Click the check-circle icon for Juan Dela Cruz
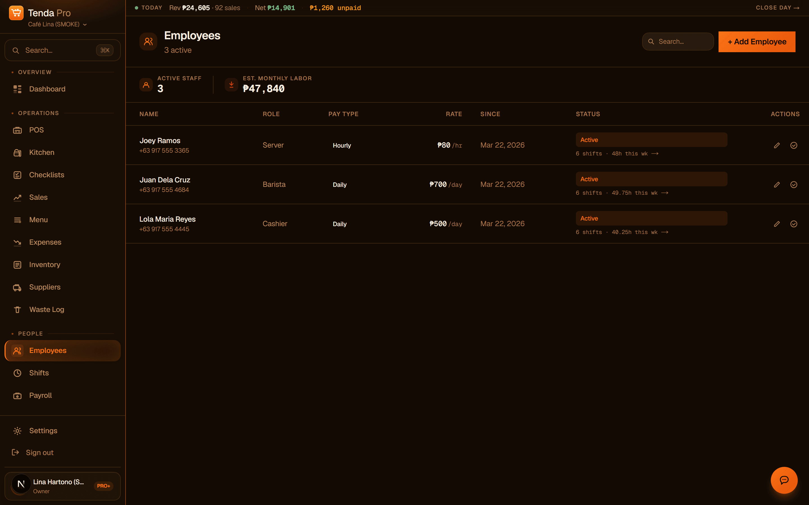Viewport: 809px width, 505px height. click(x=794, y=185)
